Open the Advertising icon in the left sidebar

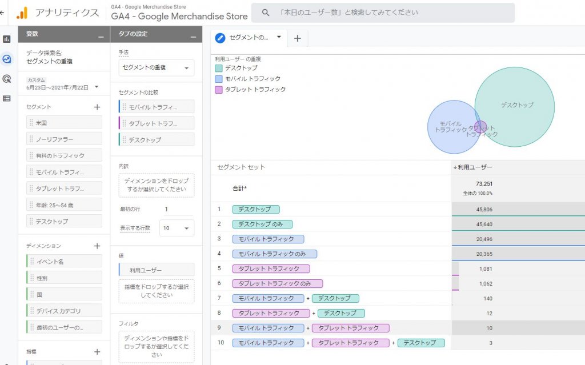pos(7,79)
